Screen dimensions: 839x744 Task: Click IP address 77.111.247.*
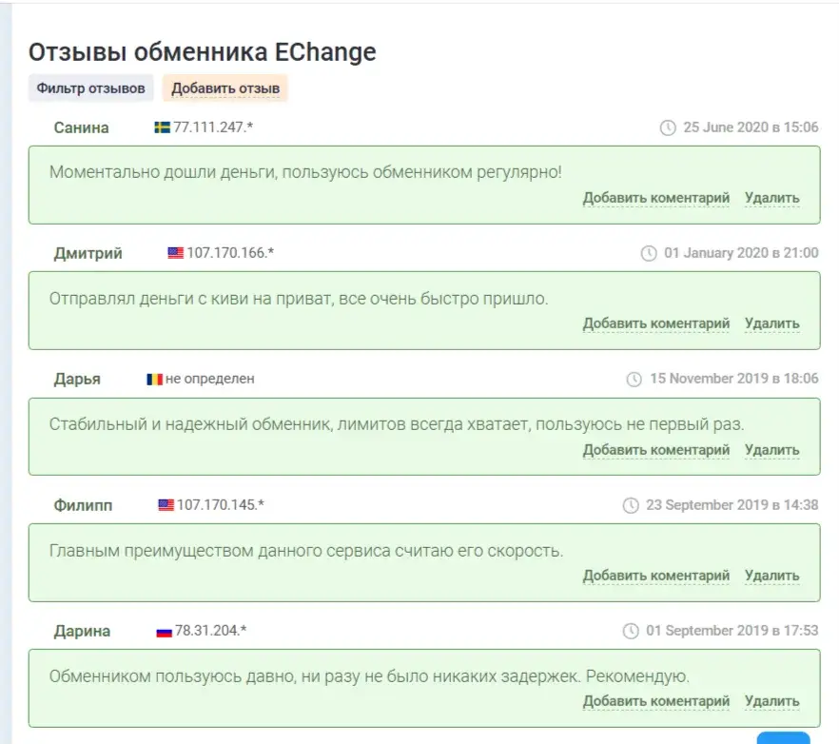tap(213, 127)
